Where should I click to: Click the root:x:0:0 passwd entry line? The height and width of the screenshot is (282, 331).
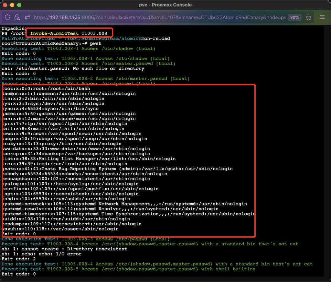pos(46,88)
